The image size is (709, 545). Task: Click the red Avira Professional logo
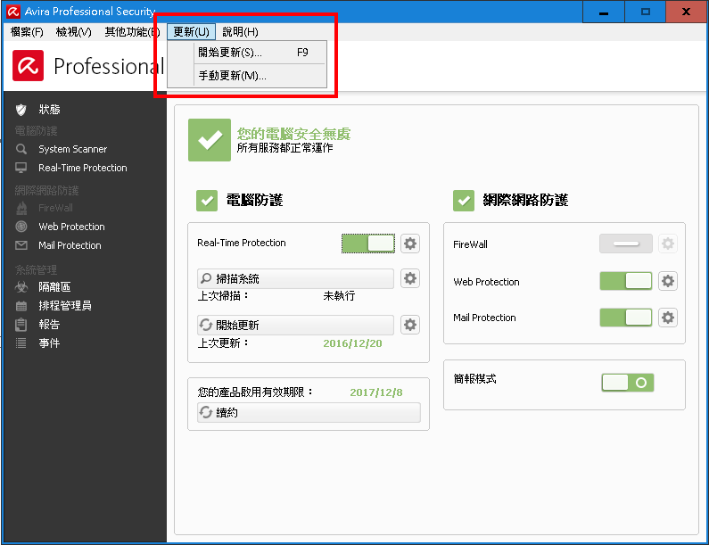tap(28, 66)
